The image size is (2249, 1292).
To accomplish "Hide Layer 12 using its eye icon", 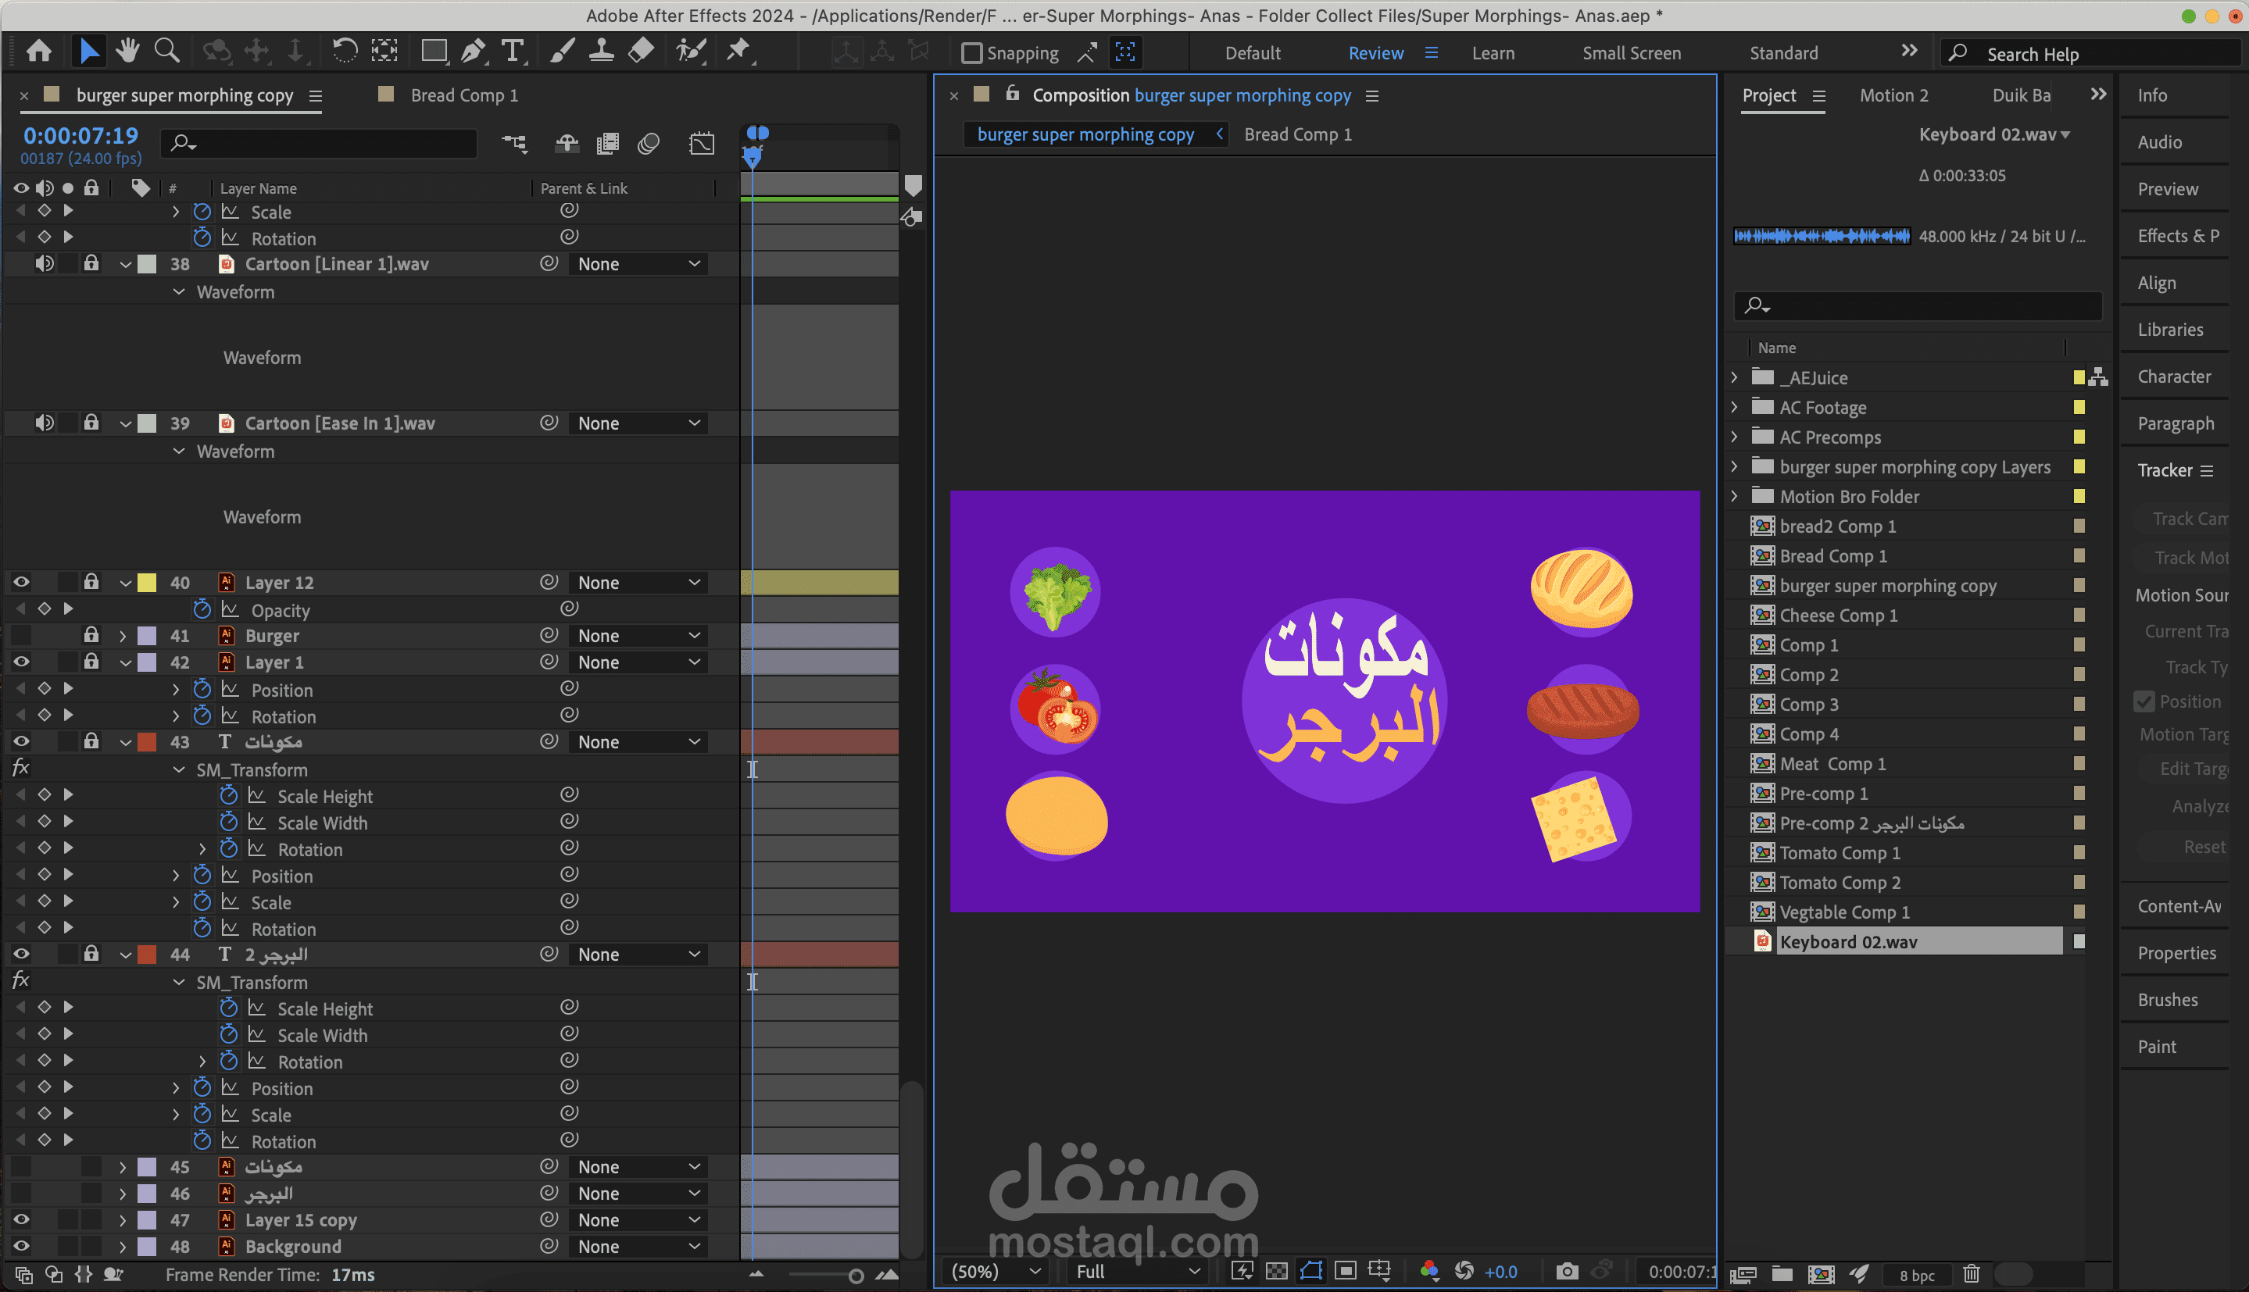I will click(x=21, y=583).
